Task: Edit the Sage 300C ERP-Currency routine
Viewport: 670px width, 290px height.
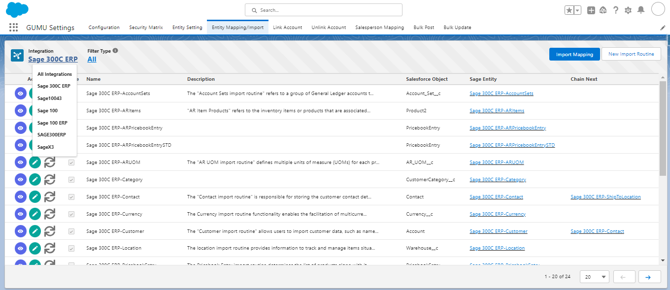Action: click(34, 214)
